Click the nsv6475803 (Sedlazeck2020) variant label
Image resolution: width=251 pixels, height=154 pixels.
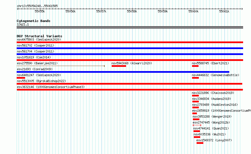pos(39,39)
